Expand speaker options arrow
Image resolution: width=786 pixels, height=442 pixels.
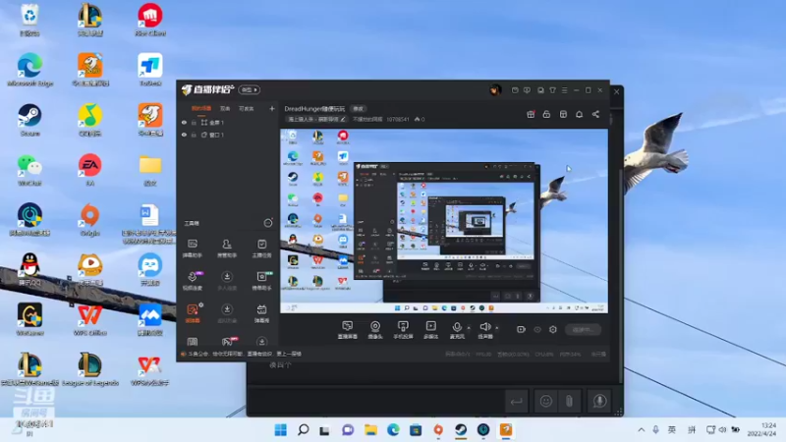point(497,328)
